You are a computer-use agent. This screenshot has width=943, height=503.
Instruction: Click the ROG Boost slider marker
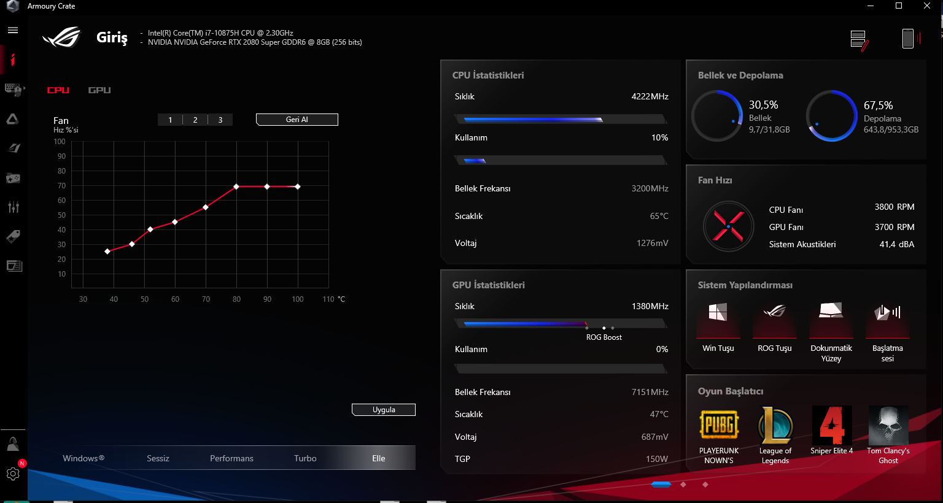pos(604,328)
